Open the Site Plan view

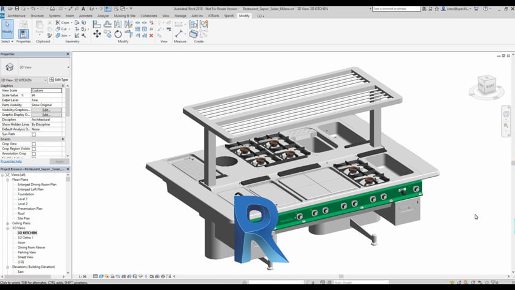(24, 218)
